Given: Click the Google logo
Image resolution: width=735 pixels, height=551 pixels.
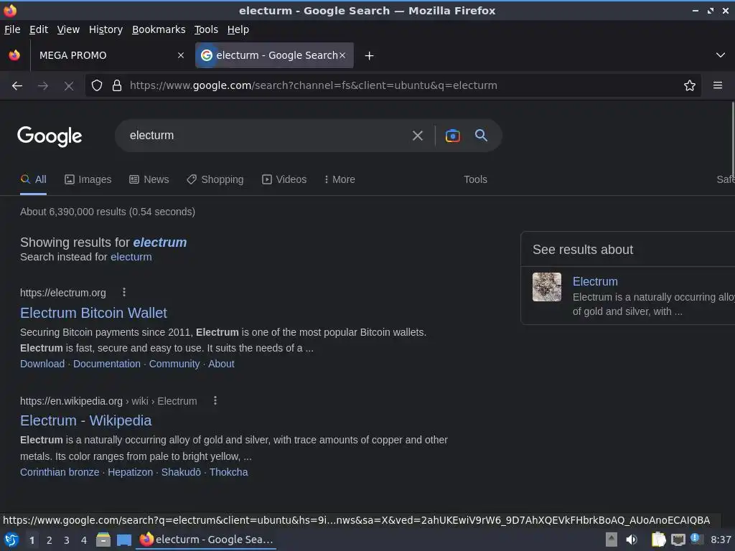Looking at the screenshot, I should pyautogui.click(x=50, y=136).
